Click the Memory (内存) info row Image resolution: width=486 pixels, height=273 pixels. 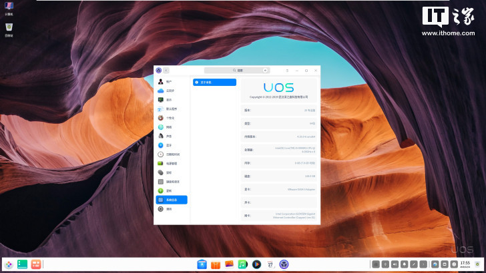pos(279,163)
